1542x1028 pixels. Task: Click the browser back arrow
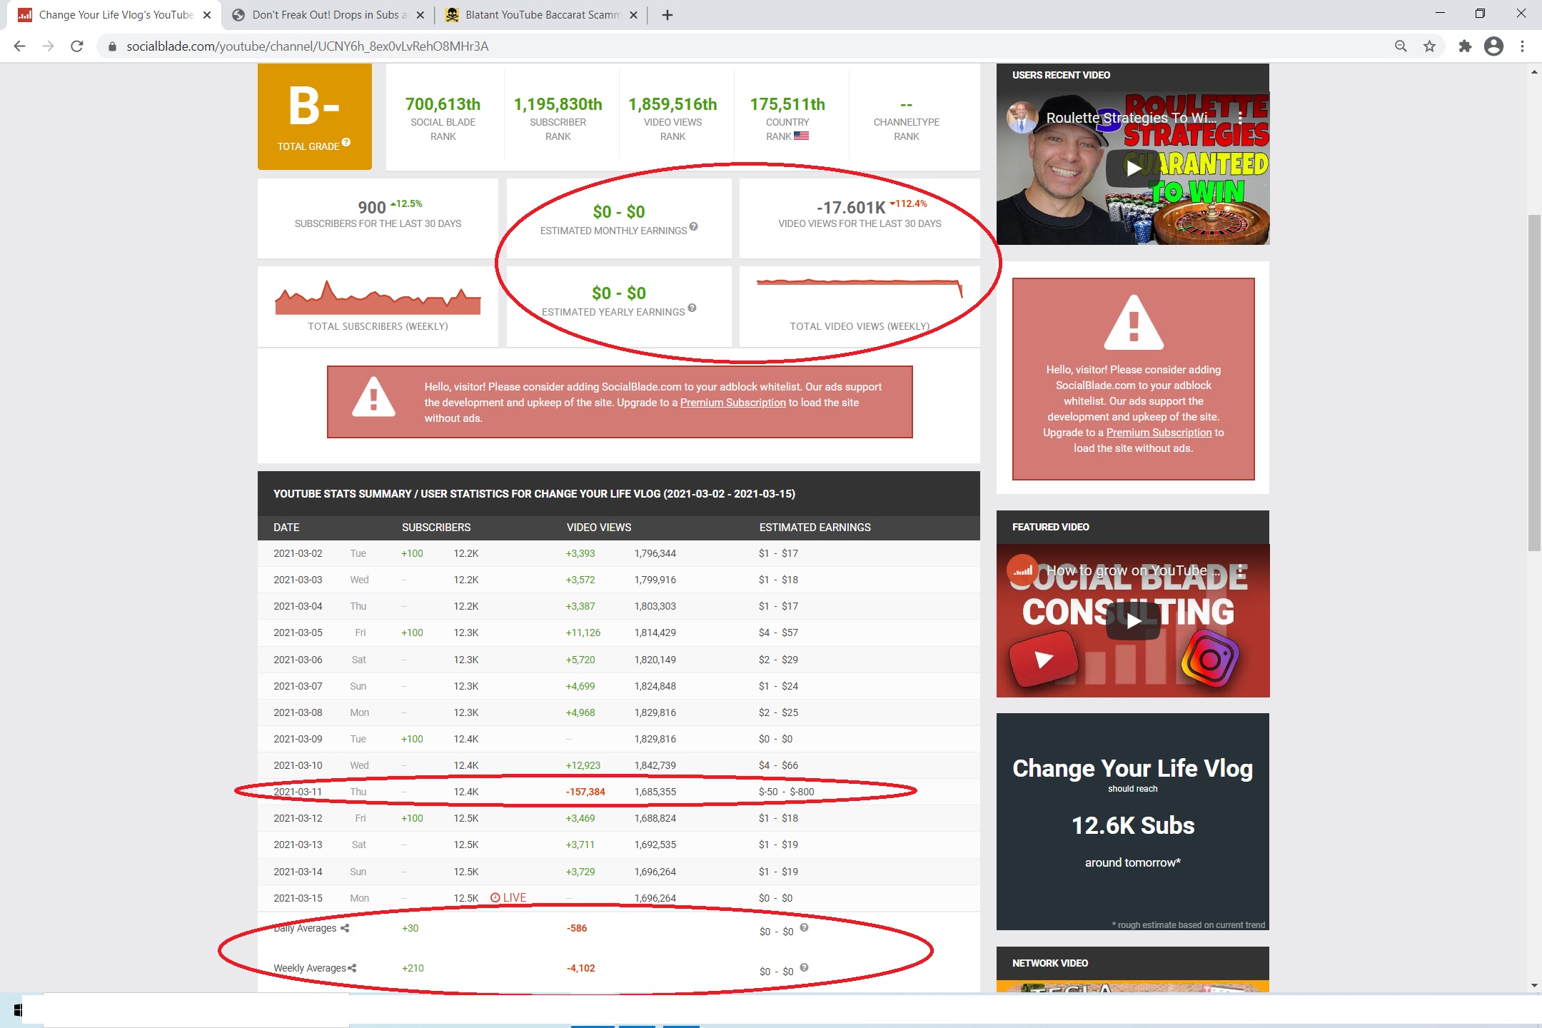click(x=19, y=46)
